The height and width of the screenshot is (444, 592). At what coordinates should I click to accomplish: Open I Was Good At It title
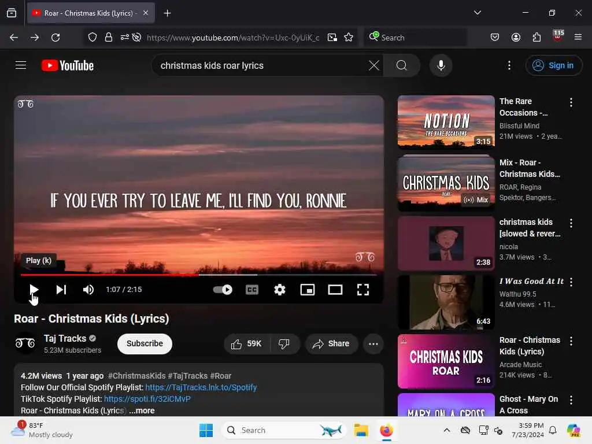point(531,281)
